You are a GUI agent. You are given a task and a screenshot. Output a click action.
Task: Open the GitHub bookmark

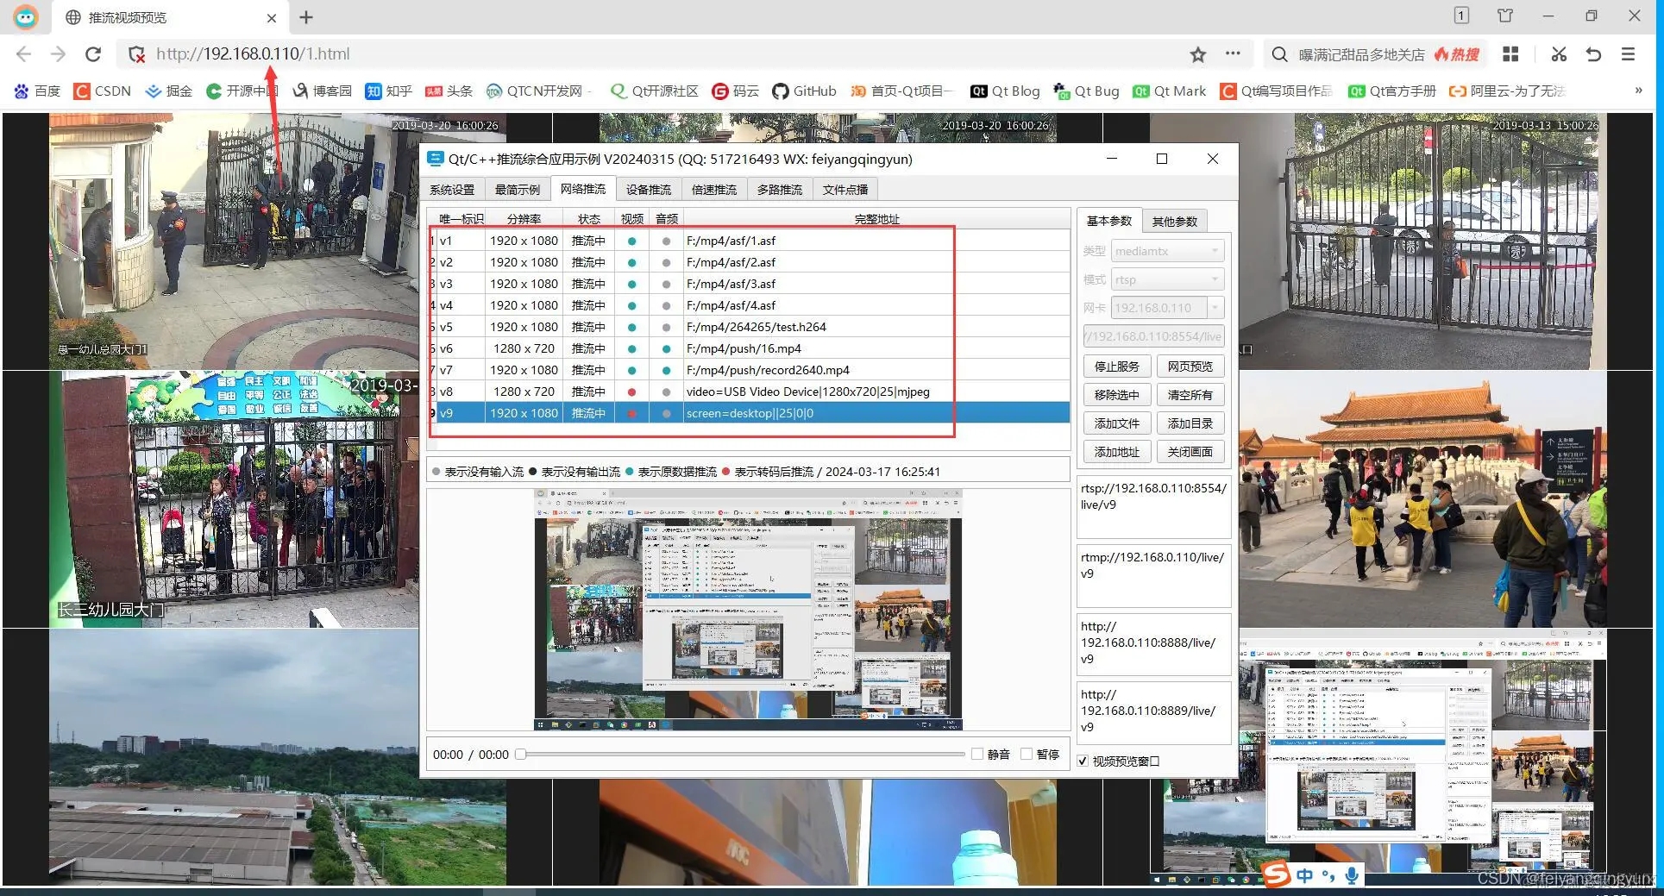803,91
